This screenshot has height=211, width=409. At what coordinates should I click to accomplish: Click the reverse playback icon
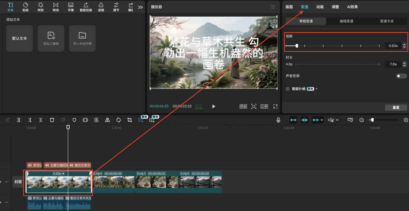point(97,120)
